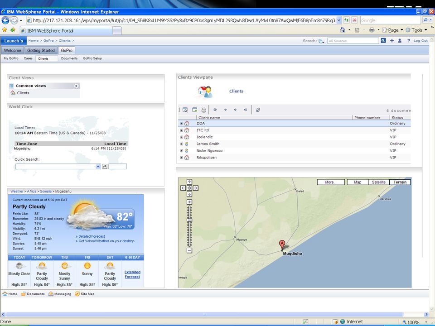Open the Documents subtab
435x326 pixels.
coord(69,58)
